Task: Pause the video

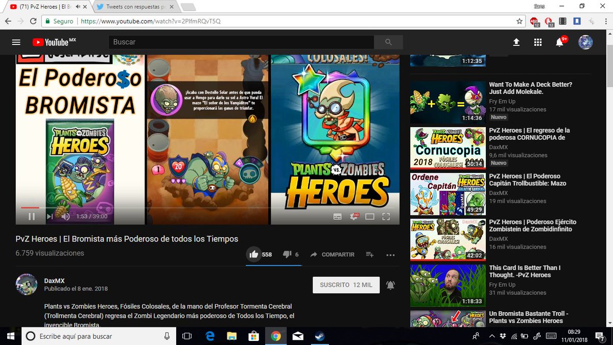Action: click(x=32, y=216)
